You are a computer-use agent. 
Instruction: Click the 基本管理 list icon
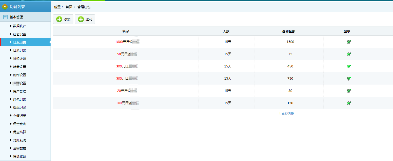coord(5,17)
